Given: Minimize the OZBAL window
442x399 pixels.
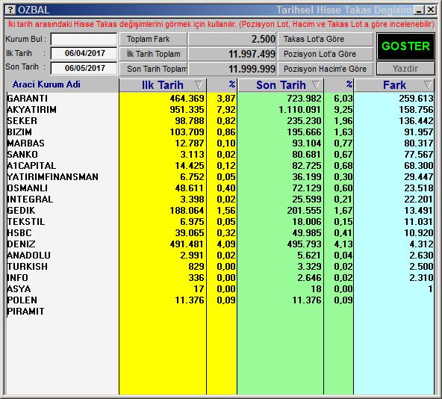Looking at the screenshot, I should coord(419,10).
